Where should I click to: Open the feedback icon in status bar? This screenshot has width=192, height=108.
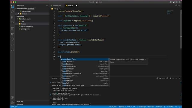click(x=176, y=107)
